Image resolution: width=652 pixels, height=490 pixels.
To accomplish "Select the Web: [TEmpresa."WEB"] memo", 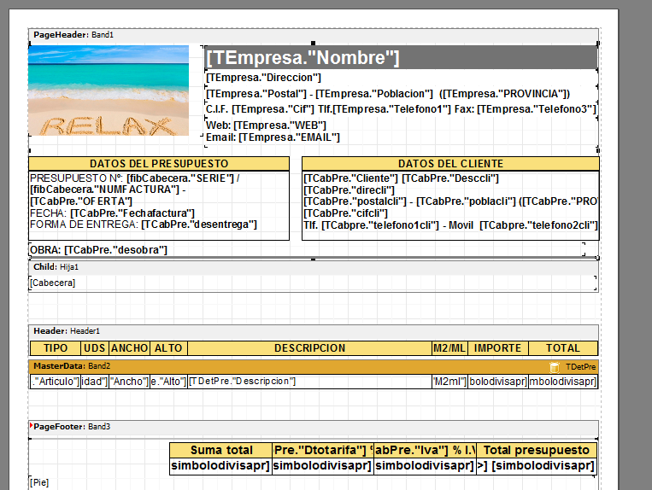I will point(266,125).
